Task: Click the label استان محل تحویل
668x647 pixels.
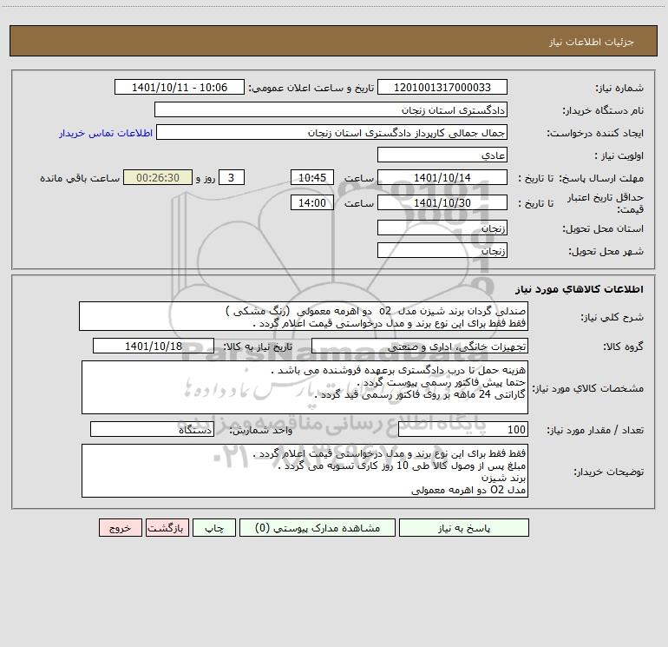Action: pos(603,228)
